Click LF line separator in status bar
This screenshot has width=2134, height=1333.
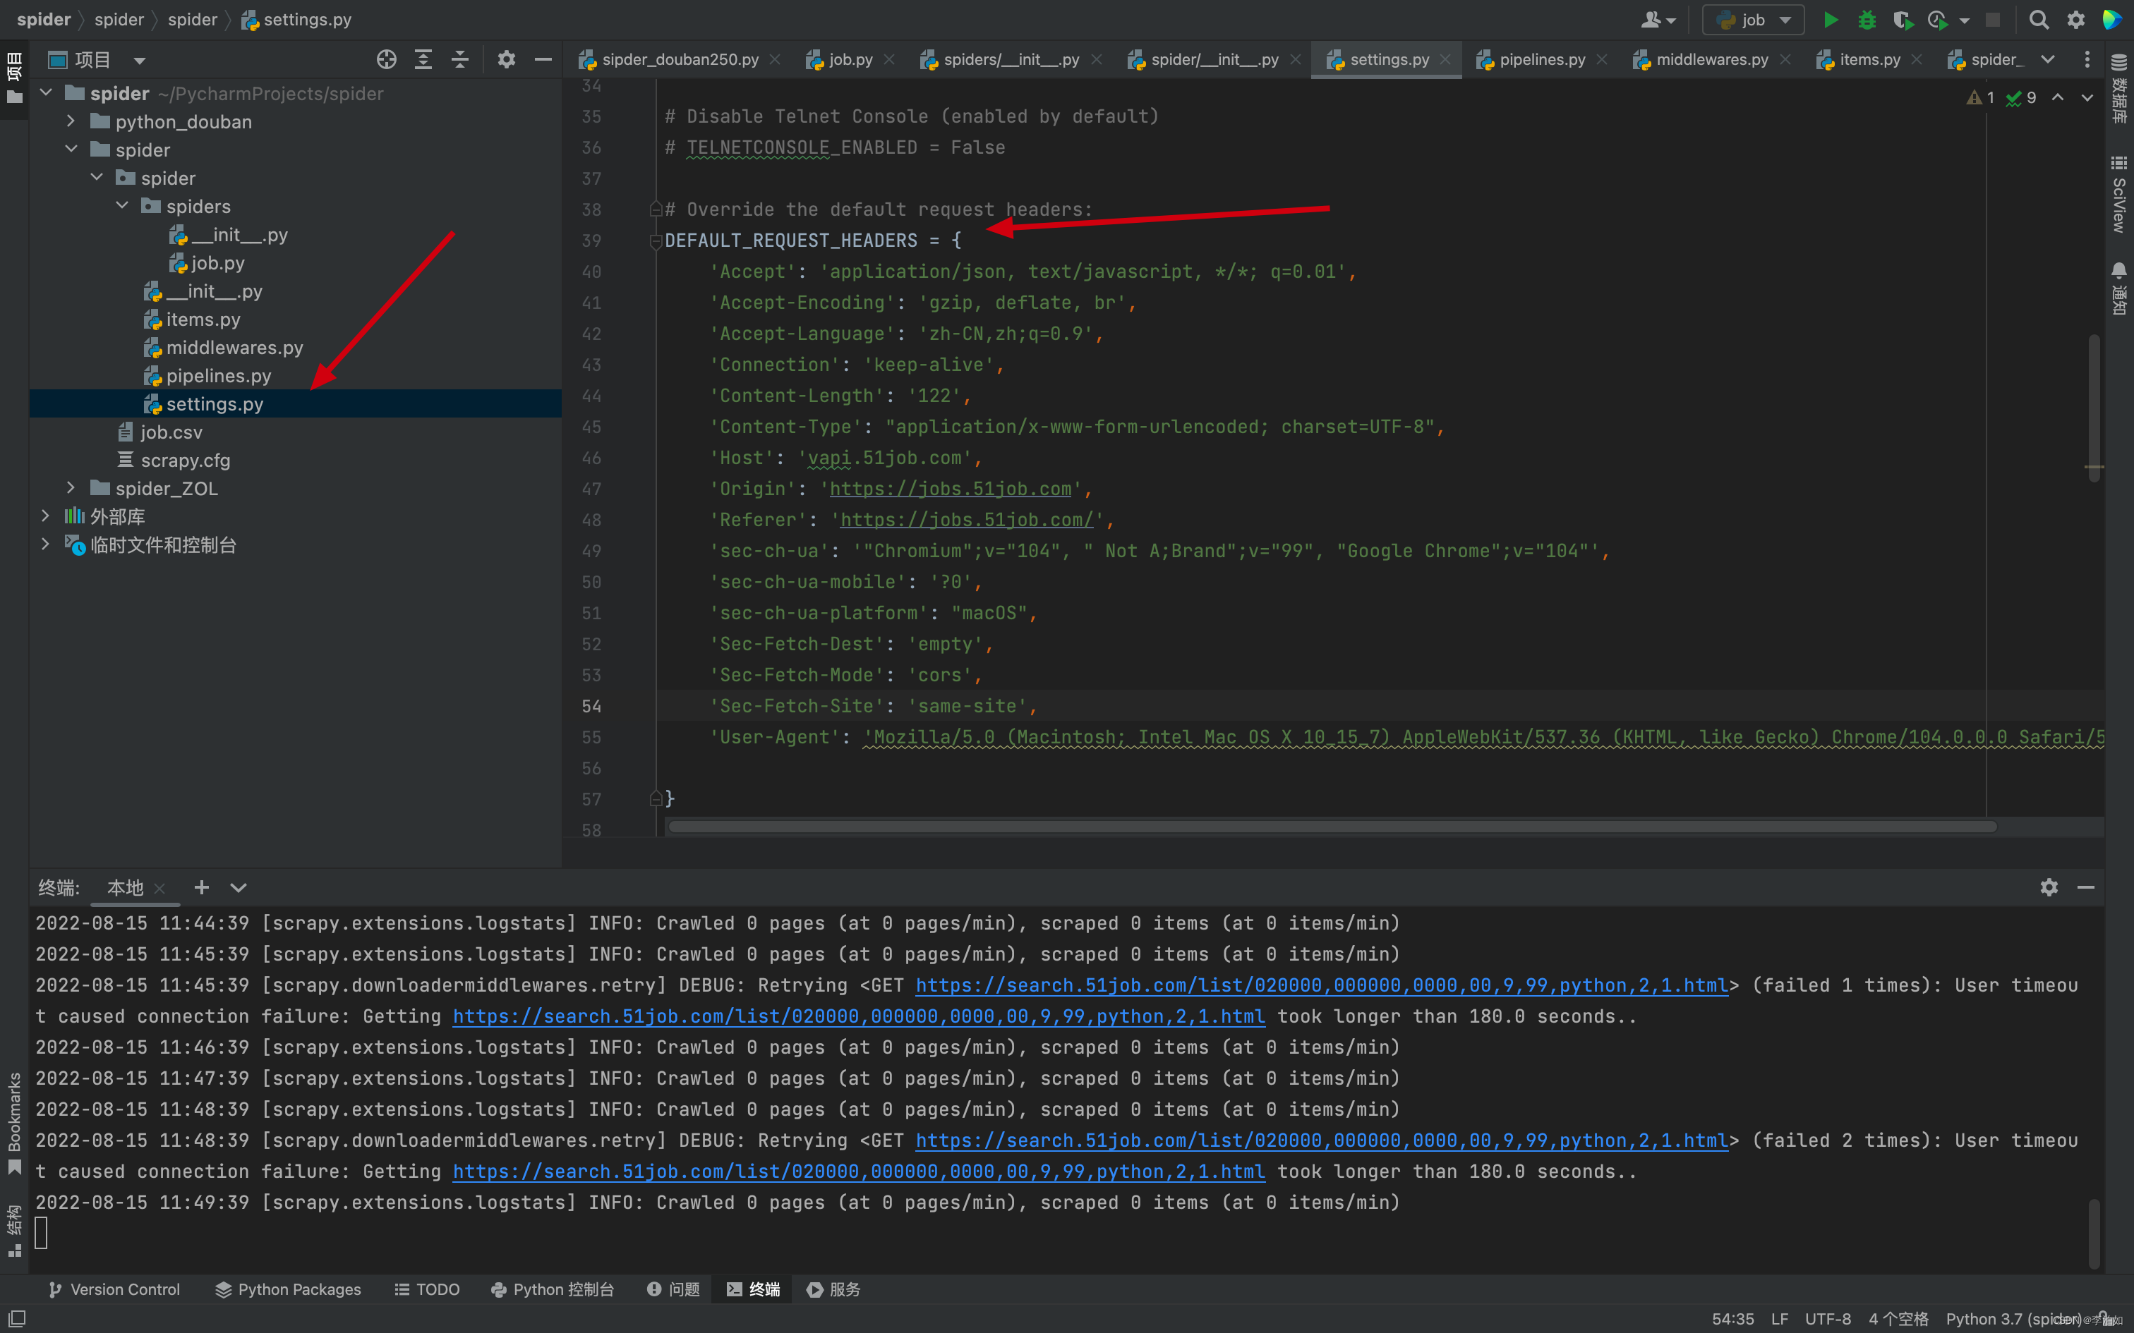pos(1780,1318)
